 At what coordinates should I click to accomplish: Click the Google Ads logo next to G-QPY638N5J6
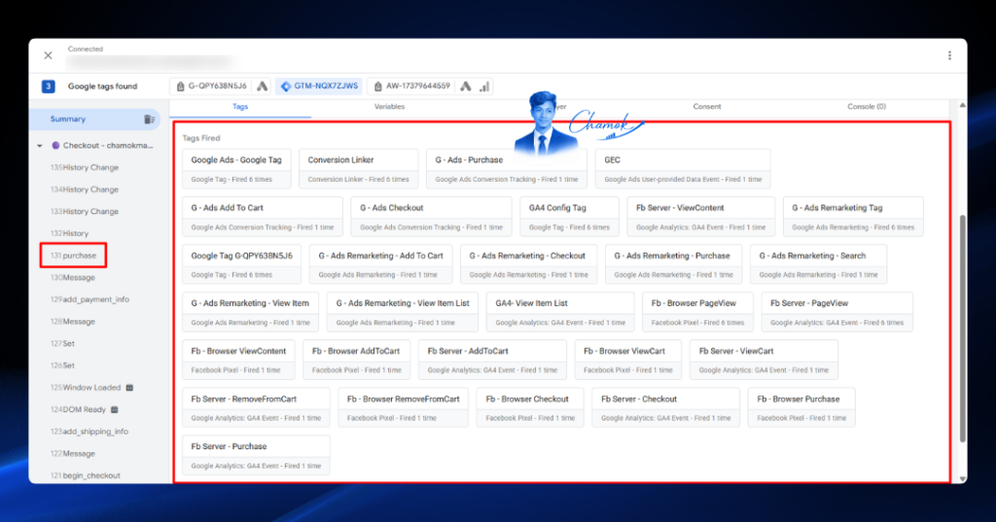tap(263, 87)
